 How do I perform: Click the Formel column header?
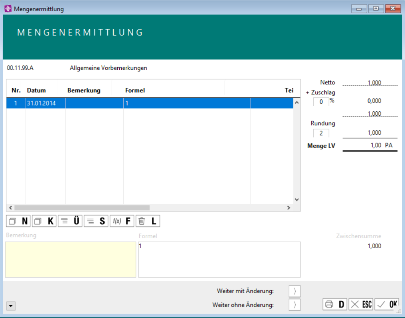[x=135, y=91]
